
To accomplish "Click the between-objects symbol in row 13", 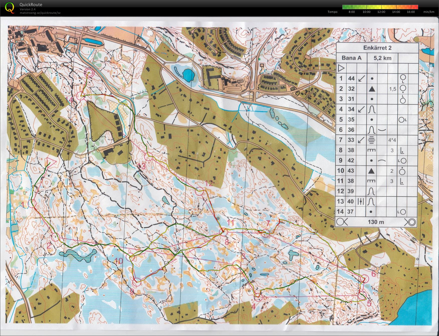I will pyautogui.click(x=361, y=201).
